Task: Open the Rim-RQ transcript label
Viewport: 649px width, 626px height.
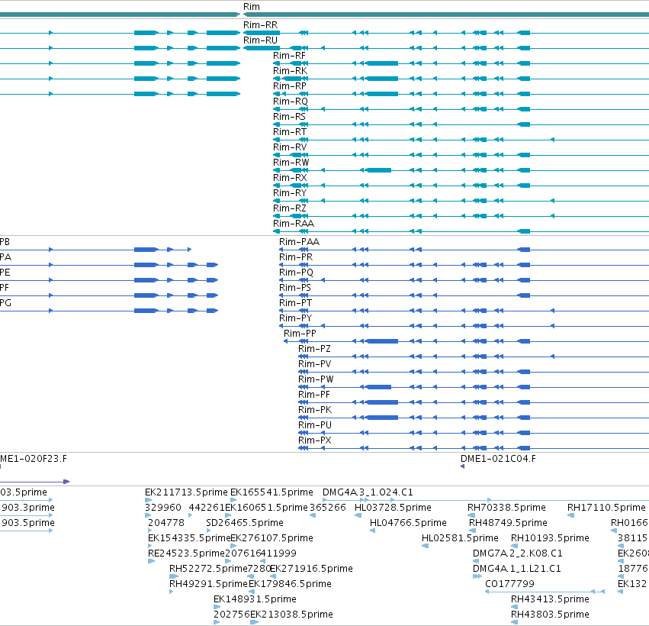Action: [x=291, y=102]
